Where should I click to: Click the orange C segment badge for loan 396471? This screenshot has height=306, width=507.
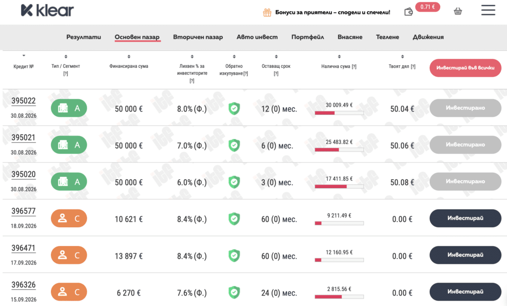tap(69, 255)
